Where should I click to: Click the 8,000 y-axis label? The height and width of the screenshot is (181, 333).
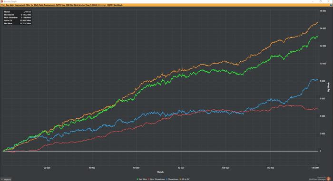(x=322, y=81)
